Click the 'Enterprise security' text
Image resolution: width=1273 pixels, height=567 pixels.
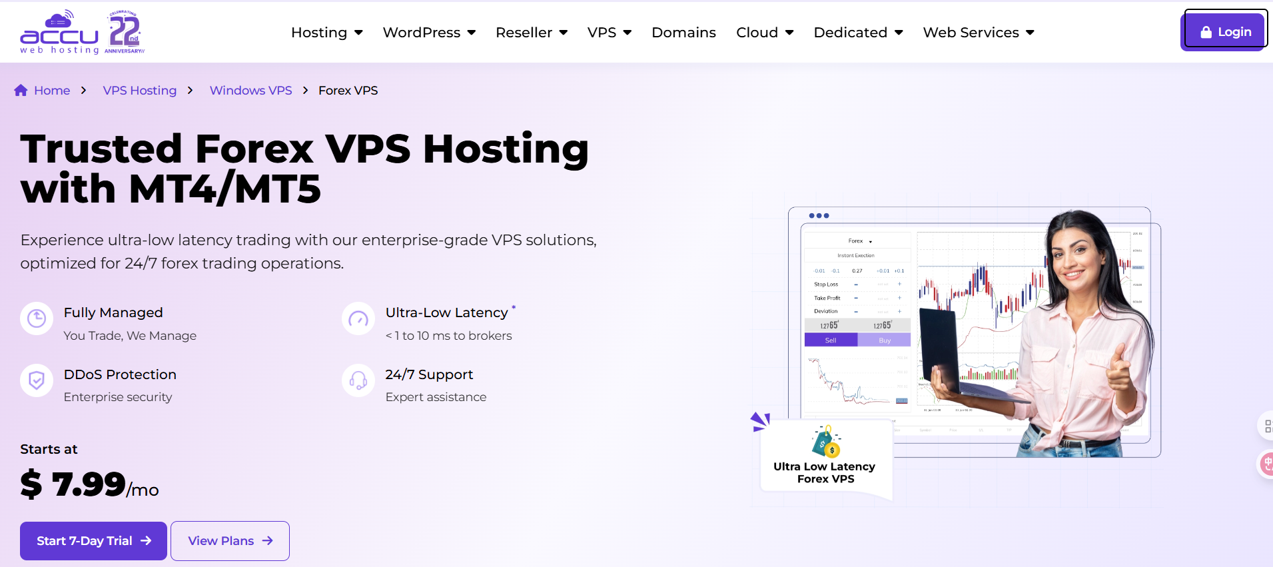(x=118, y=397)
